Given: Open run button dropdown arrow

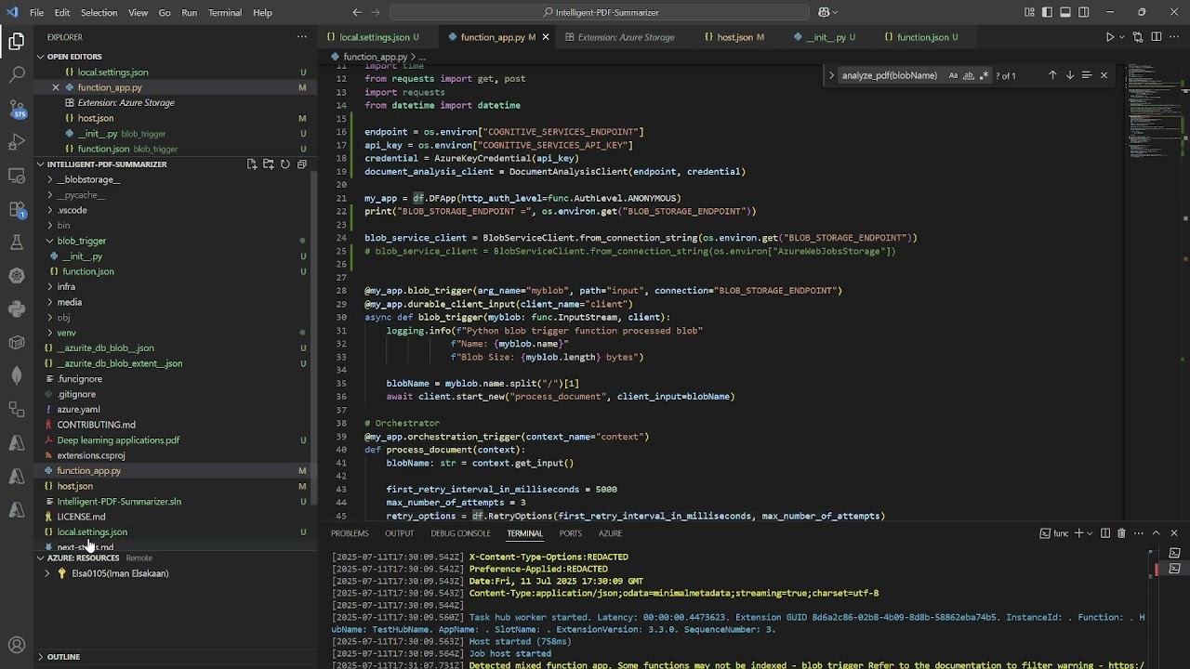Looking at the screenshot, I should [x=1122, y=37].
